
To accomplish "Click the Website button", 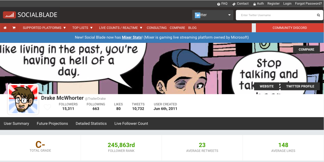I will pyautogui.click(x=267, y=86).
